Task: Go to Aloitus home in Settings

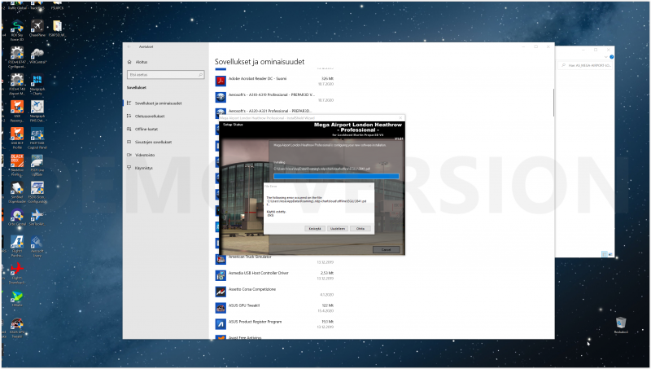Action: pos(142,62)
